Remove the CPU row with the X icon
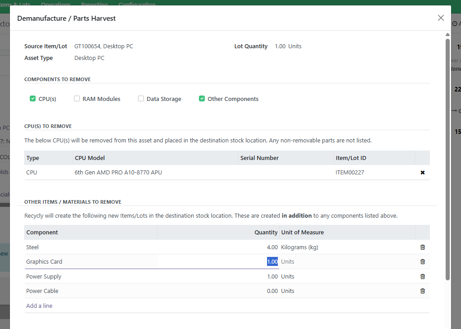Image resolution: width=461 pixels, height=329 pixels. click(422, 173)
